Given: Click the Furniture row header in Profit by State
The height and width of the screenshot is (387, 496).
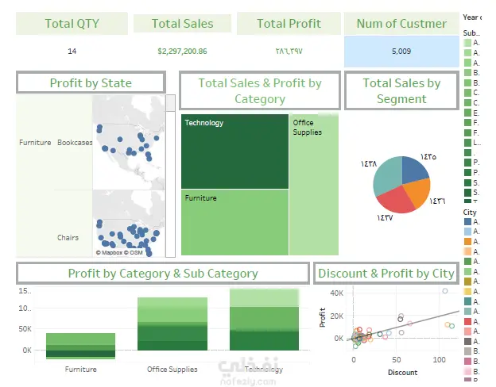Looking at the screenshot, I should click(35, 143).
